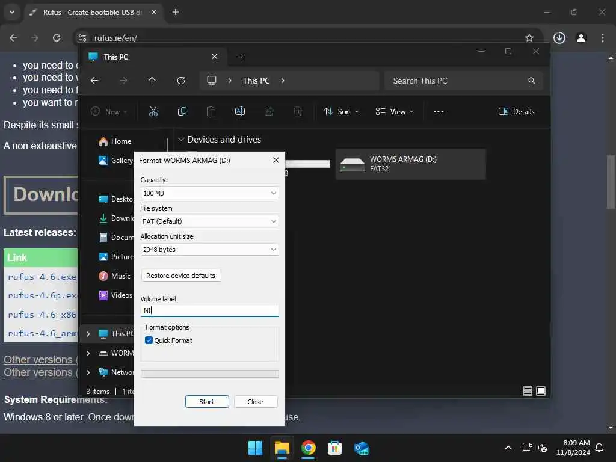The height and width of the screenshot is (462, 616).
Task: Click the Chrome address bar URL
Action: pyautogui.click(x=115, y=38)
